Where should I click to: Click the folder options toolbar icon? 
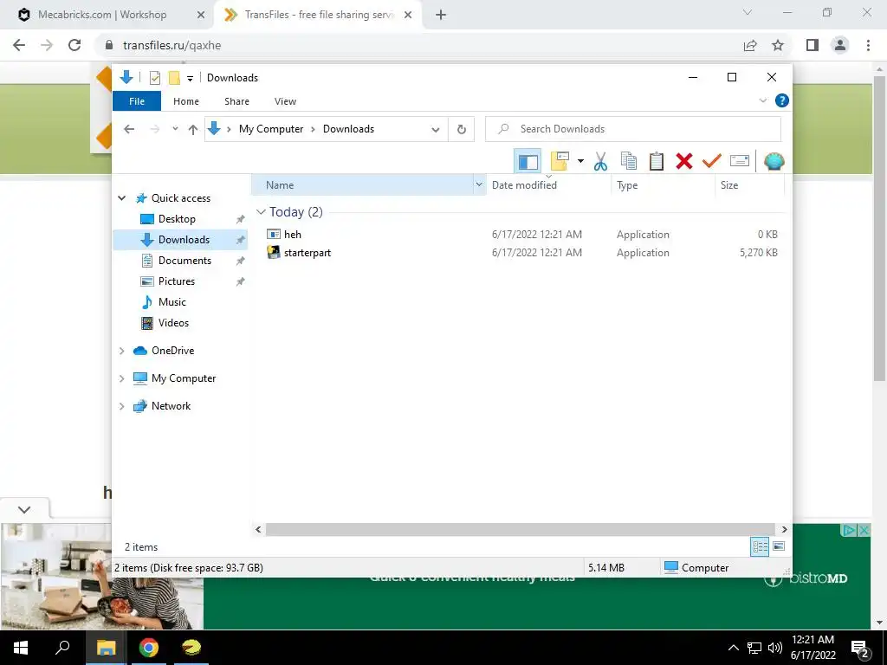(560, 161)
